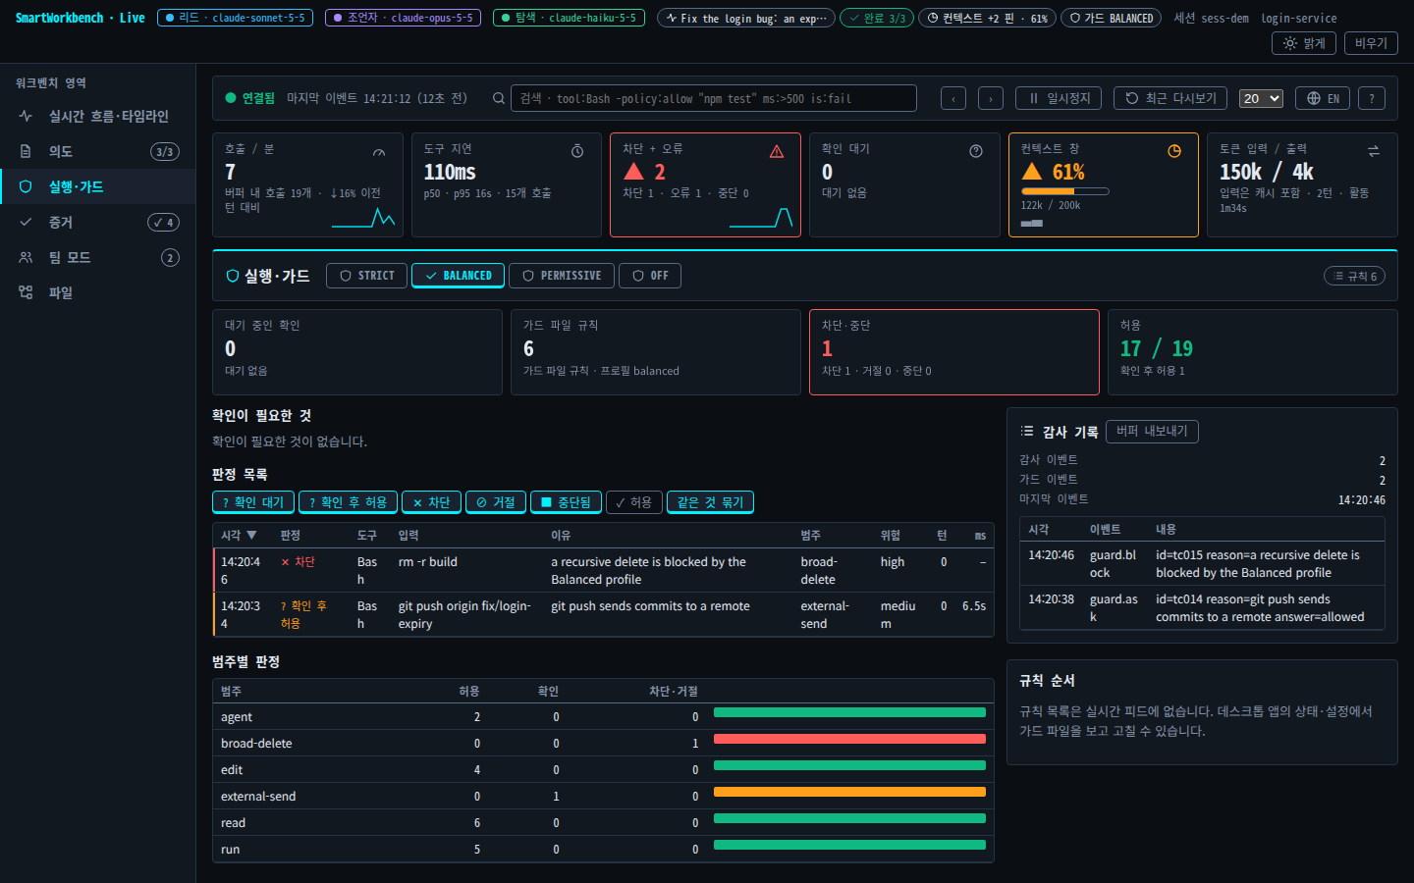Open the 컨텍스트 +2 핀 61% chip
Screen dimensions: 1414x883
tap(987, 18)
